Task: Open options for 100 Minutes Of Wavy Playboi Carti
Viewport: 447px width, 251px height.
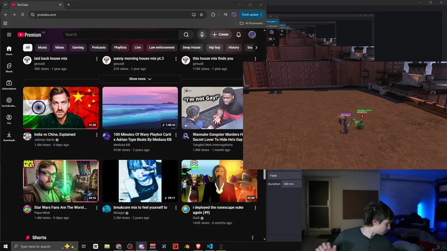Action: point(176,135)
